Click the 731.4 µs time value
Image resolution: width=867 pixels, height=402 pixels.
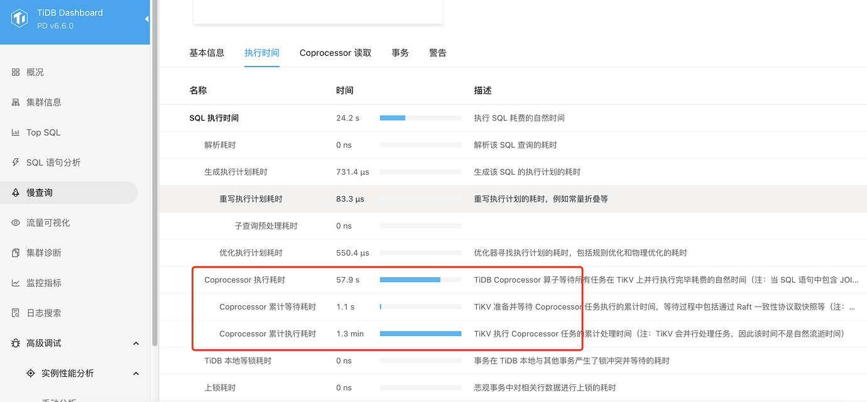coord(352,172)
